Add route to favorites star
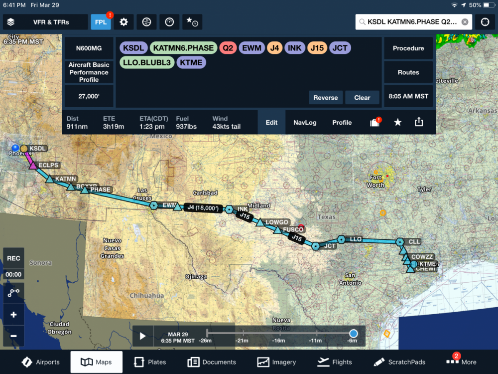The image size is (498, 374). coord(397,122)
